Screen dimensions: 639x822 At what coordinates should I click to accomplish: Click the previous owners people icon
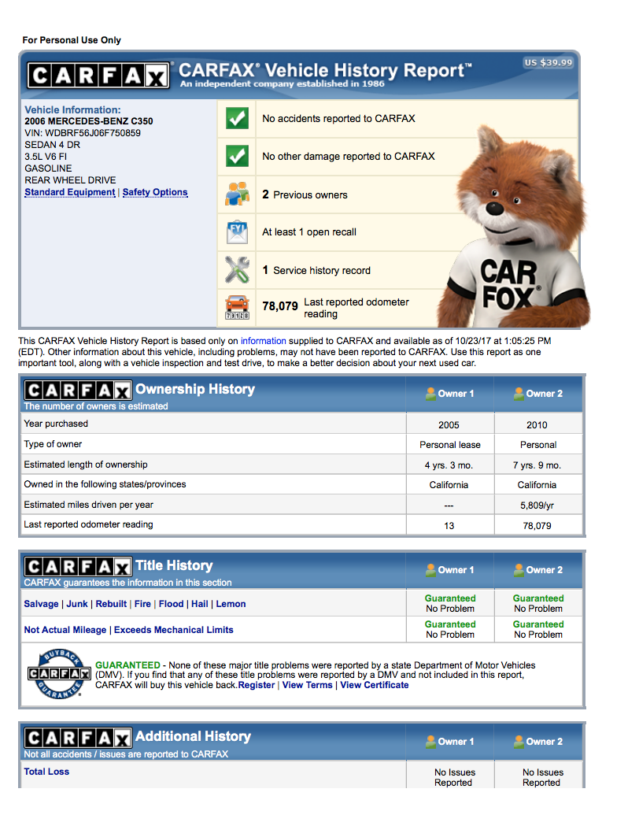pyautogui.click(x=237, y=194)
